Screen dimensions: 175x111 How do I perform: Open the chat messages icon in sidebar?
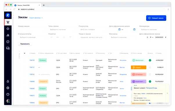pyautogui.click(x=8, y=48)
